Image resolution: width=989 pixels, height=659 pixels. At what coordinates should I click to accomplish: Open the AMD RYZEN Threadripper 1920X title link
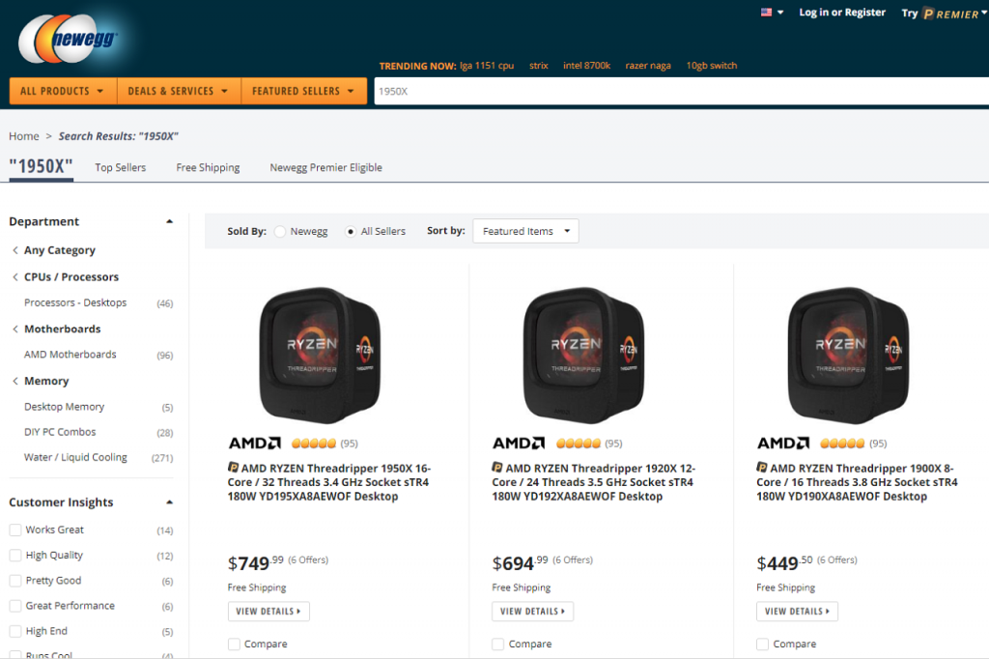point(594,482)
